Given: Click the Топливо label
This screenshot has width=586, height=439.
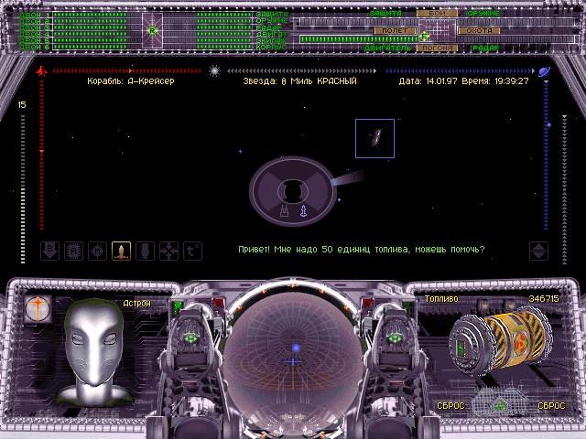Looking at the screenshot, I should point(441,299).
